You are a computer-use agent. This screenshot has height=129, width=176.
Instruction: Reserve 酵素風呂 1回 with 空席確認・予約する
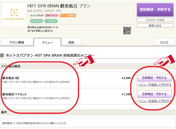154,78
